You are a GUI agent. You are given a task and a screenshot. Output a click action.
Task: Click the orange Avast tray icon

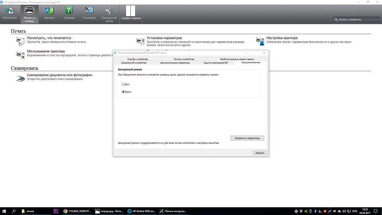tap(325, 211)
